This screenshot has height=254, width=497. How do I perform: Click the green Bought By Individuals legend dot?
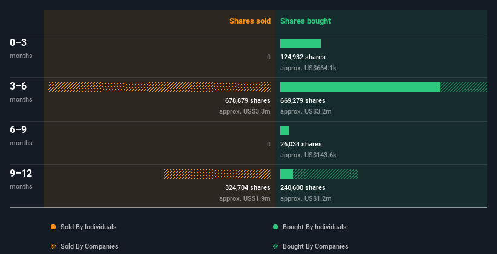click(275, 227)
